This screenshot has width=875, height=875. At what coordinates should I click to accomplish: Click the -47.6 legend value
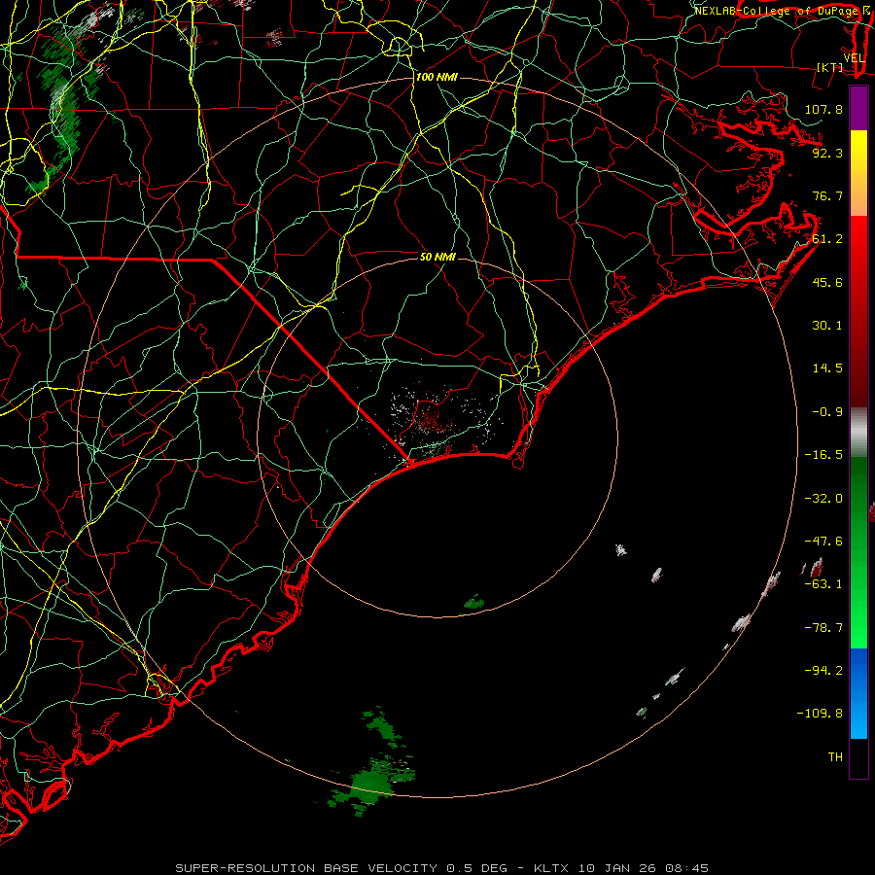pyautogui.click(x=823, y=542)
